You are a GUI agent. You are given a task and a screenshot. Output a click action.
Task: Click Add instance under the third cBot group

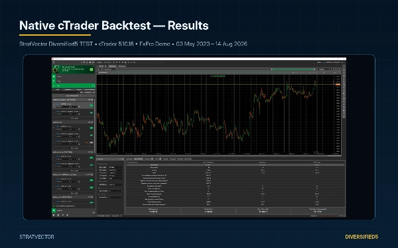[x=74, y=171]
